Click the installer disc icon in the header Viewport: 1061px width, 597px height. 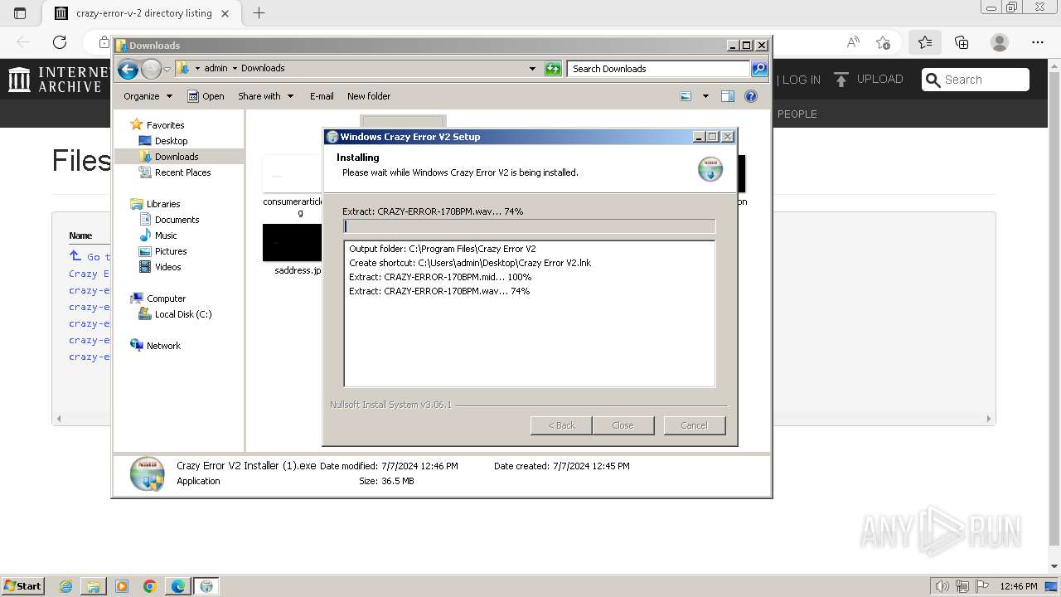710,168
